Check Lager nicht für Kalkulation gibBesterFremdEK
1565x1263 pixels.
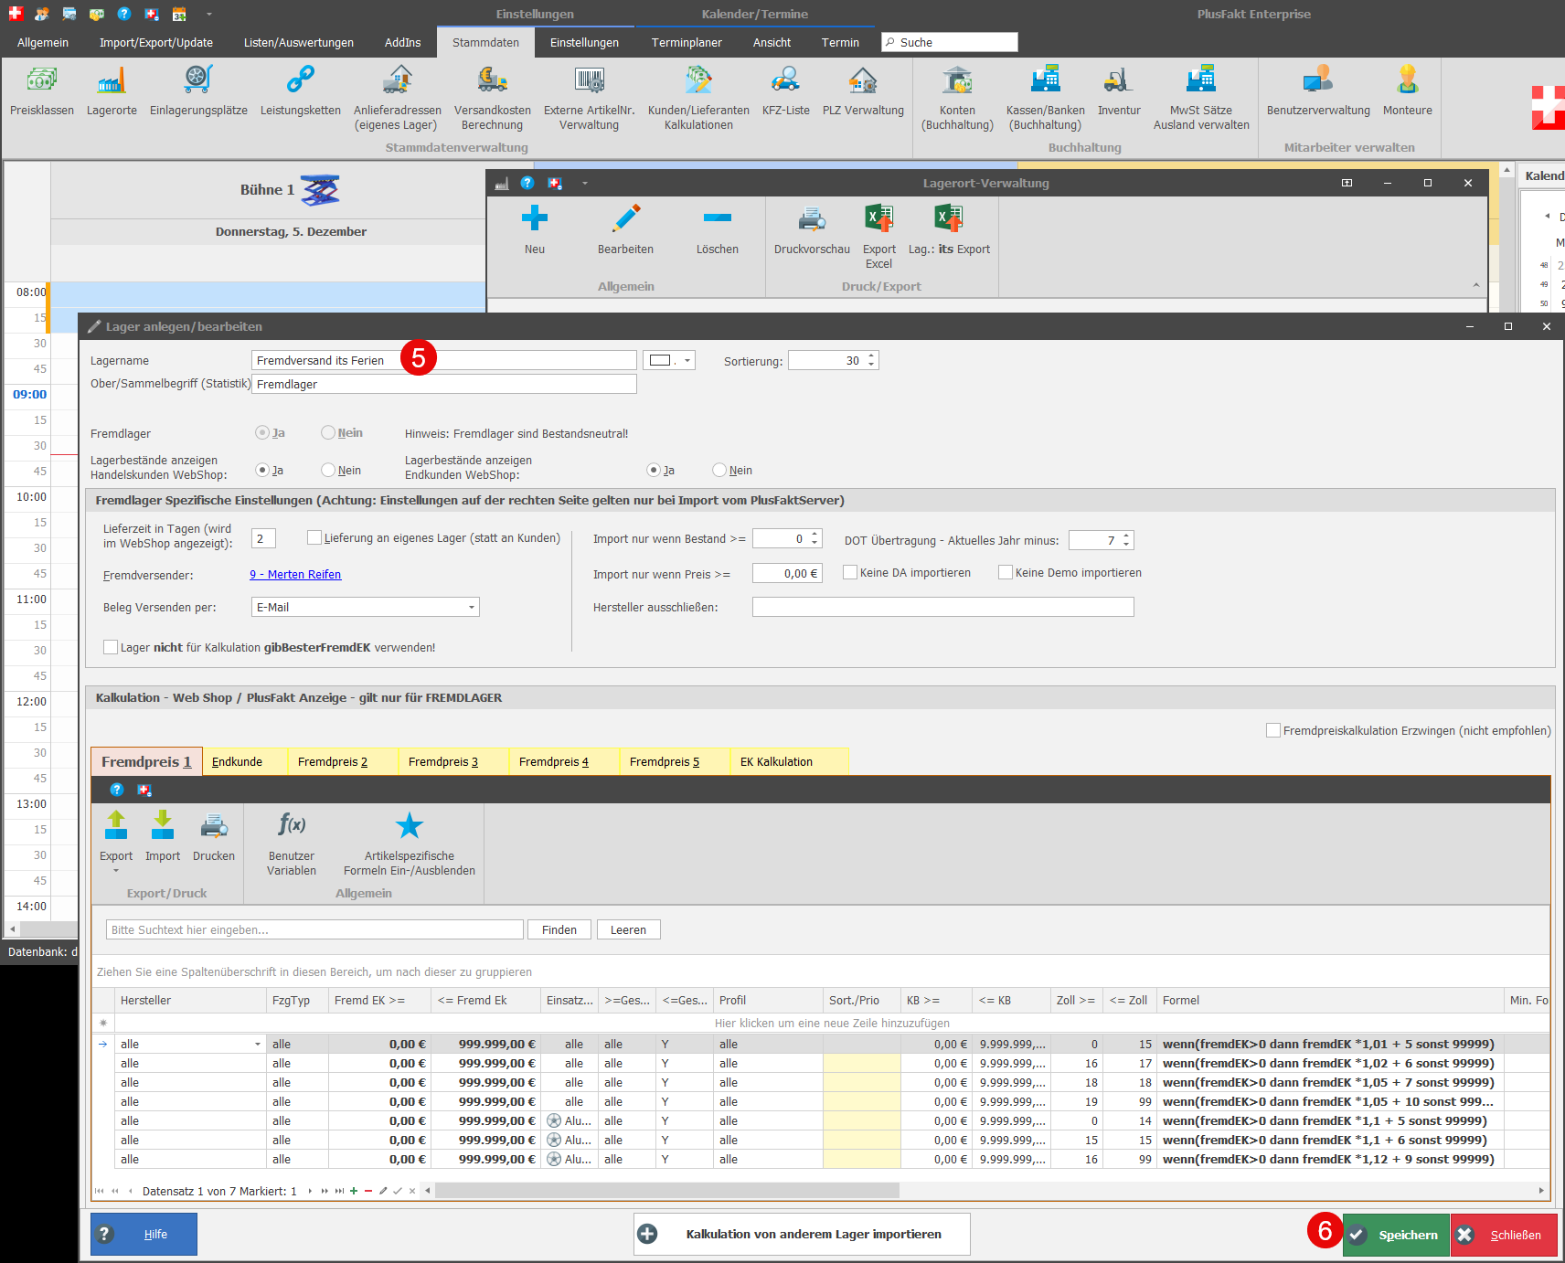pos(111,647)
